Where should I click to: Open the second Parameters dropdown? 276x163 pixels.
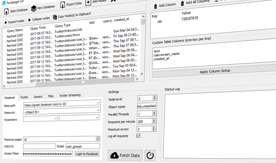coord(97,117)
